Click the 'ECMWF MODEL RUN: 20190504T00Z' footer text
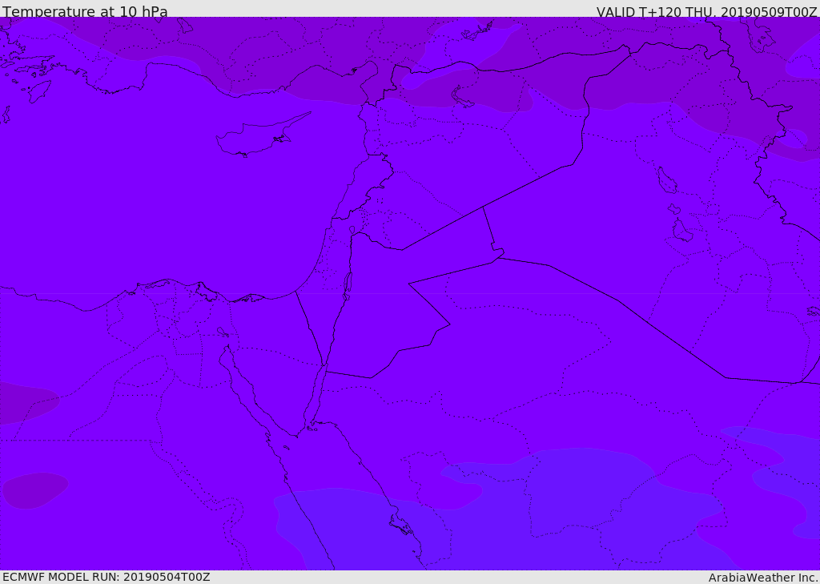This screenshot has width=820, height=584. (107, 577)
